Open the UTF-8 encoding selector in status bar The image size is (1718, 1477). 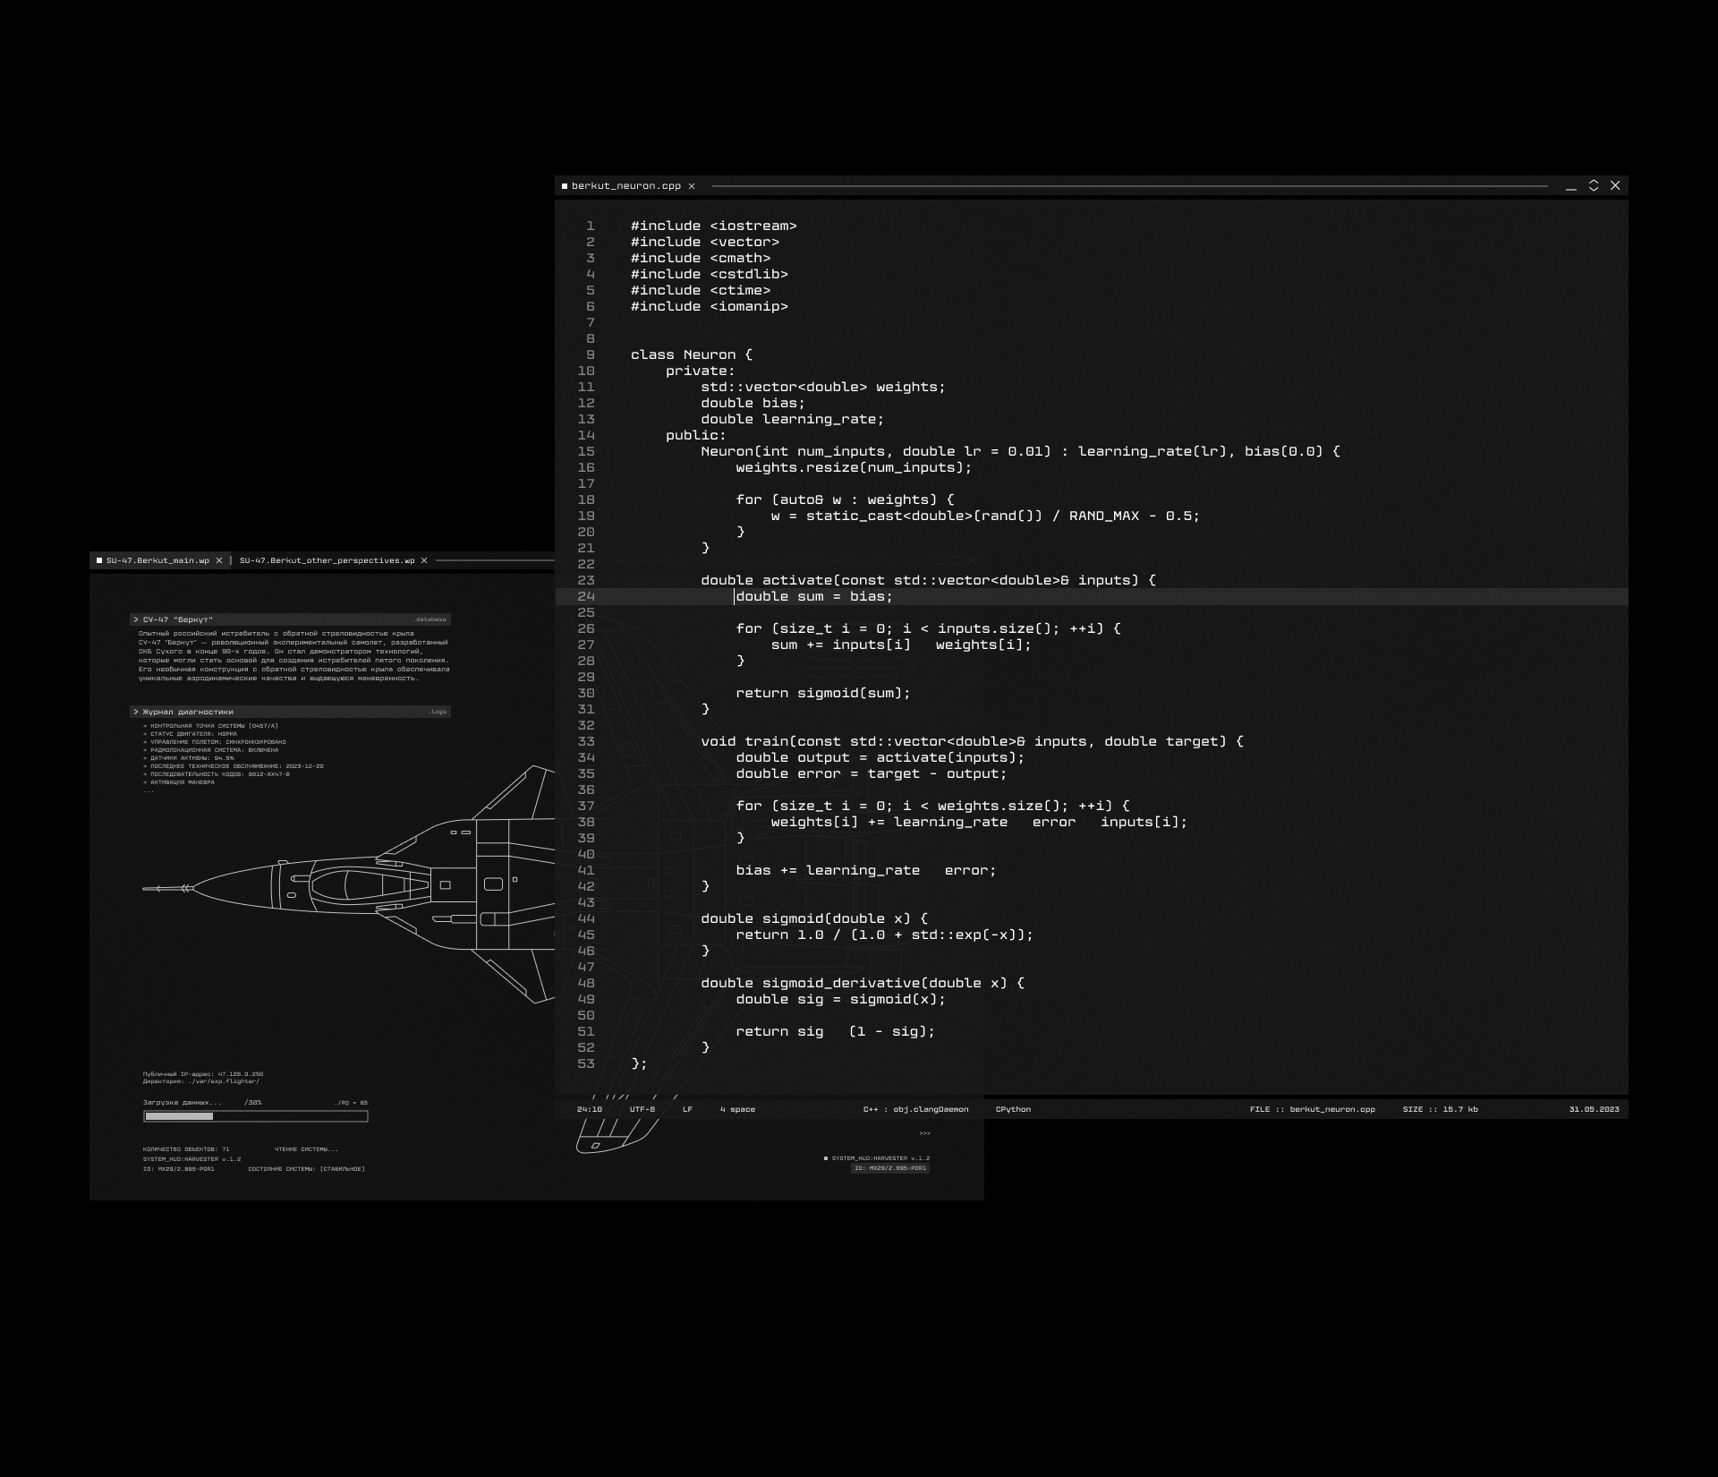642,1109
